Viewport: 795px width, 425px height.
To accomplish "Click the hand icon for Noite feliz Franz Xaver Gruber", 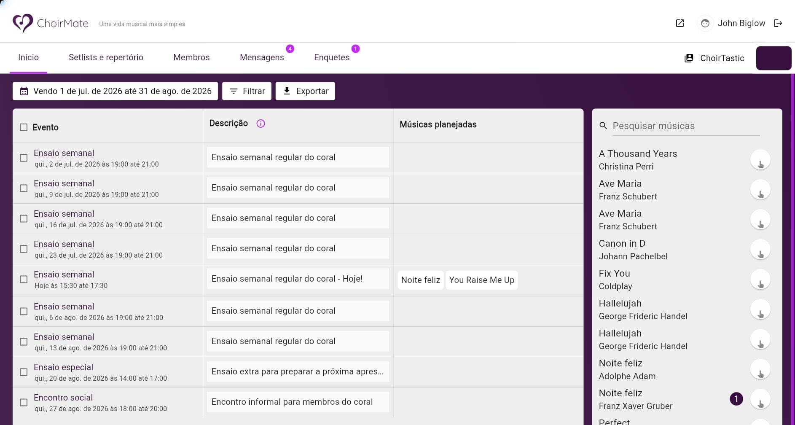I will click(760, 399).
